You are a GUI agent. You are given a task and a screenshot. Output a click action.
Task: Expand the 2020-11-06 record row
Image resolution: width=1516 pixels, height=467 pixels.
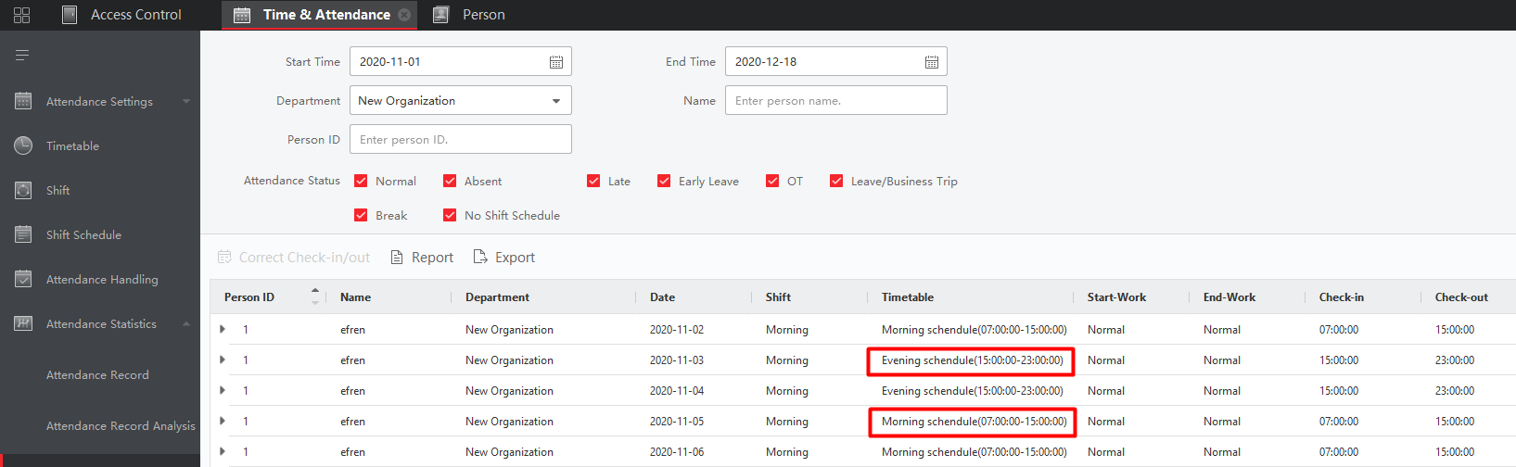(223, 451)
